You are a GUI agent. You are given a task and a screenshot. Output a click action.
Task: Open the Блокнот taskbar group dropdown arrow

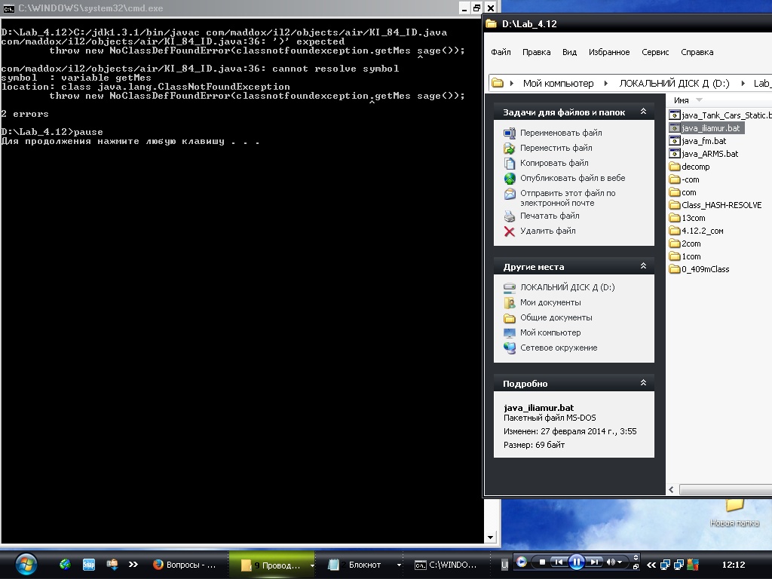pos(399,565)
